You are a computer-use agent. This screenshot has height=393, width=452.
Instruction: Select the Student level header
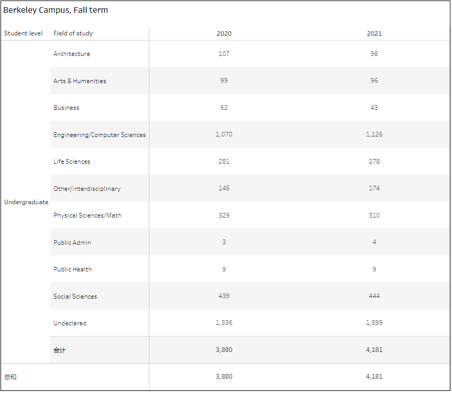point(23,33)
